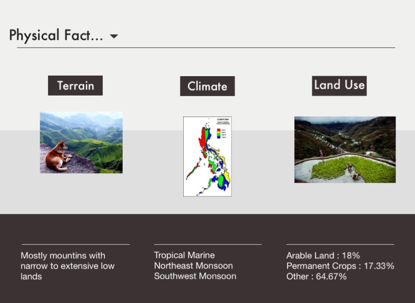415x303 pixels.
Task: Select the Arable Land : 18% line
Action: [x=323, y=255]
